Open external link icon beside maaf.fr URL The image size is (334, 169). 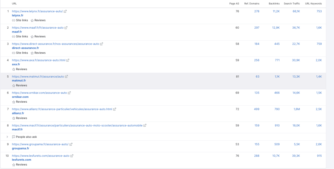tap(66, 28)
